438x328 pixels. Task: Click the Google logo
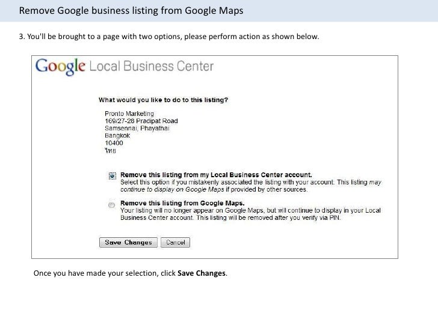[x=60, y=67]
